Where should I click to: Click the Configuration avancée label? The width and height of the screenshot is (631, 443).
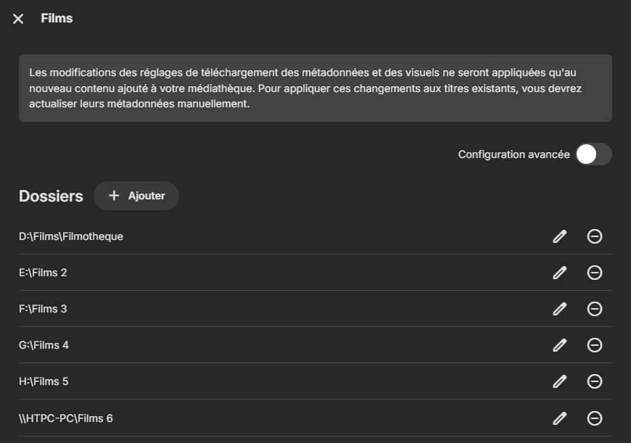coord(514,154)
